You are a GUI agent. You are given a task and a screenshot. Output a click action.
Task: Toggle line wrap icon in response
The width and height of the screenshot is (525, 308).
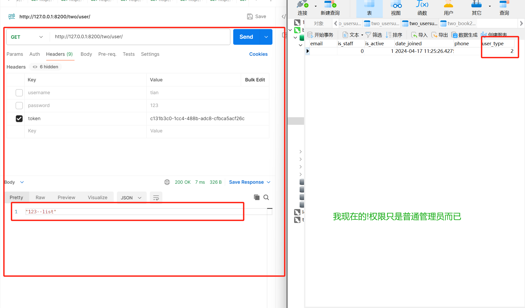tap(156, 198)
